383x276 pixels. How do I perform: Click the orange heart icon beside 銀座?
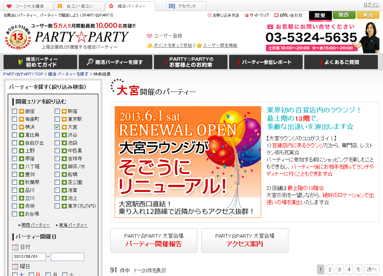[x=21, y=111]
